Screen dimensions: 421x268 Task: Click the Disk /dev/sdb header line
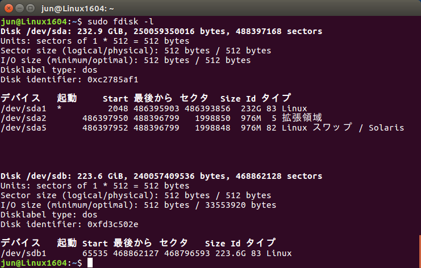pyautogui.click(x=161, y=176)
